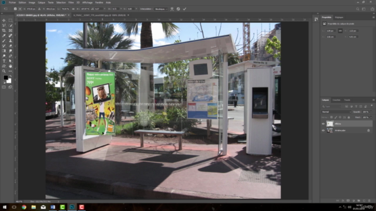This screenshot has width=376, height=211.
Task: Open the Edit Toolbar three-dots menu
Action: 11,71
